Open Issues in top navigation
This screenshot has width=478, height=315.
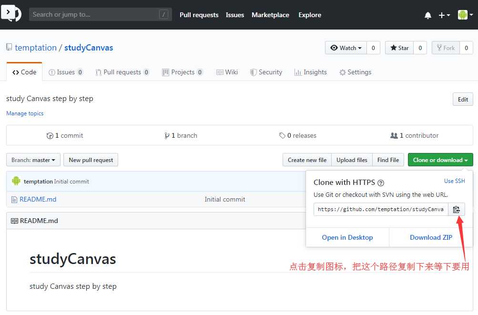(235, 15)
